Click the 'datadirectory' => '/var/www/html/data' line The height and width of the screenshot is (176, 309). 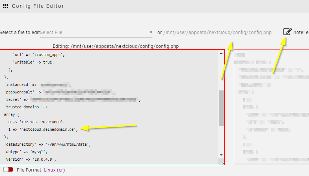(47, 144)
